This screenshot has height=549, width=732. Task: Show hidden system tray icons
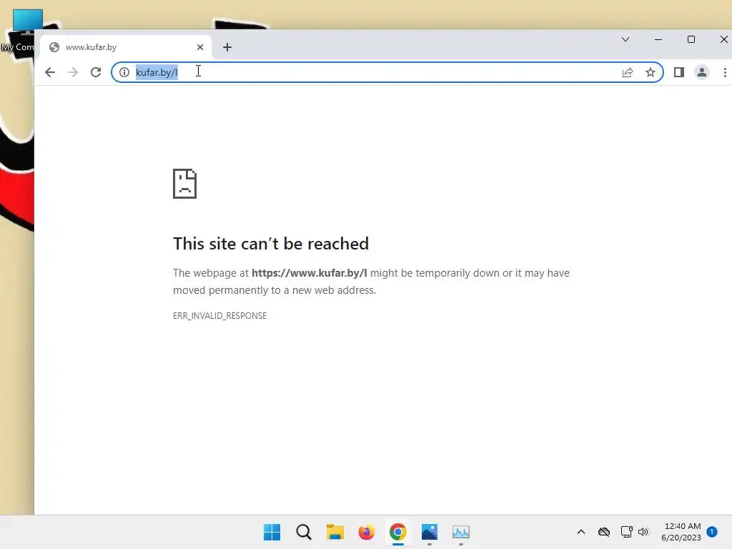click(x=581, y=532)
